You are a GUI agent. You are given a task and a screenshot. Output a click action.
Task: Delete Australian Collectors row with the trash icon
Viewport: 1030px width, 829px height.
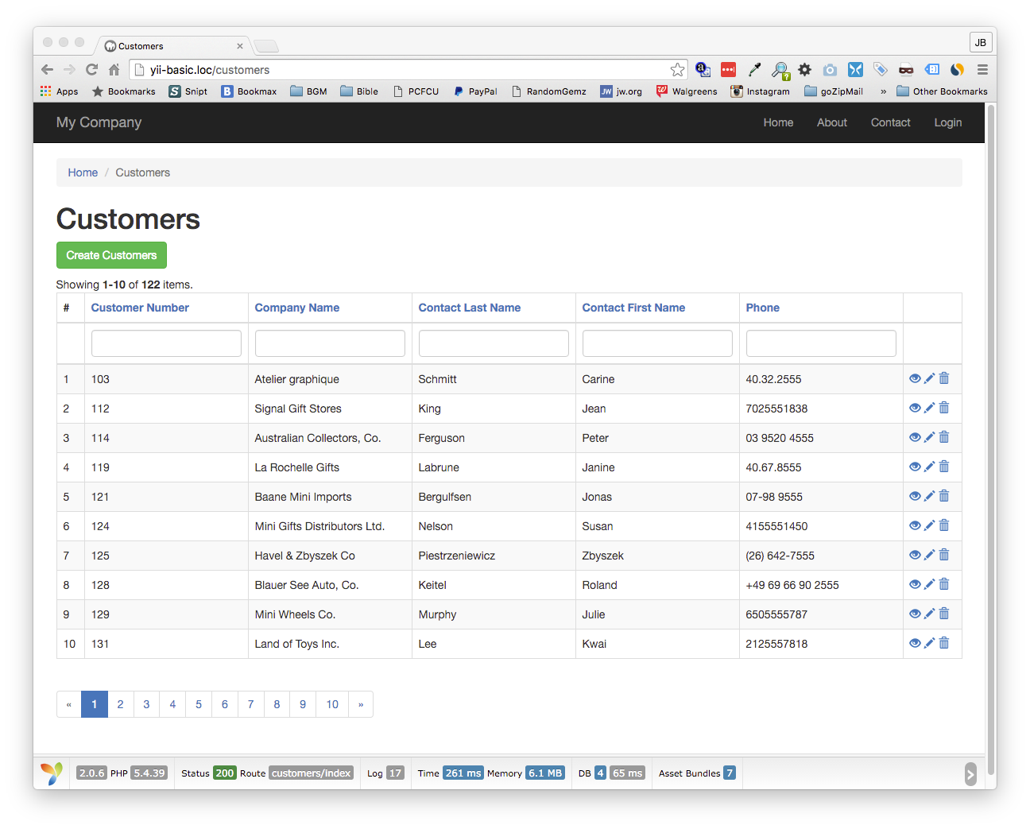944,438
